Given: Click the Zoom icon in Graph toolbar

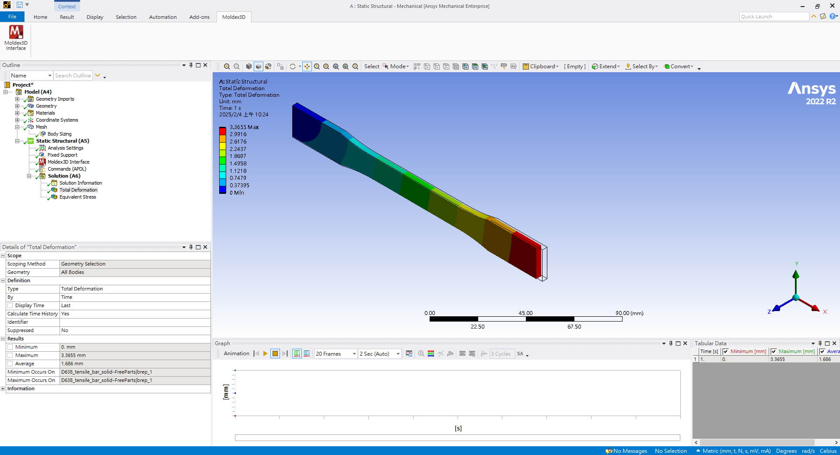Looking at the screenshot, I should click(x=421, y=353).
